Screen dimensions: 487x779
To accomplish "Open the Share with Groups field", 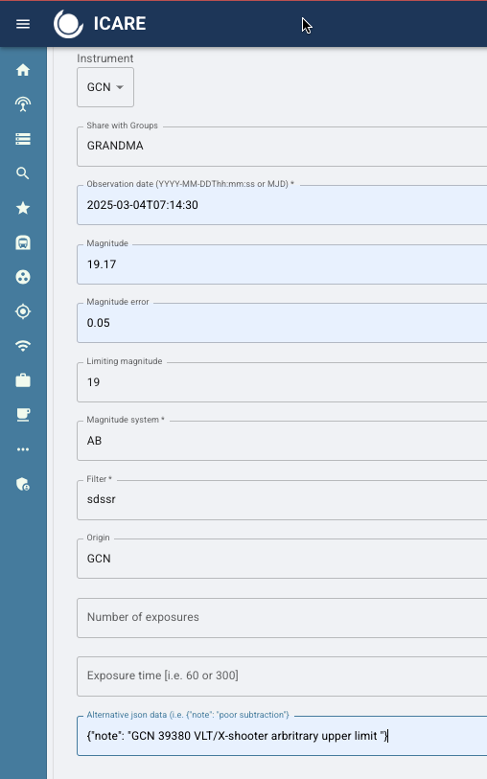I will [282, 146].
